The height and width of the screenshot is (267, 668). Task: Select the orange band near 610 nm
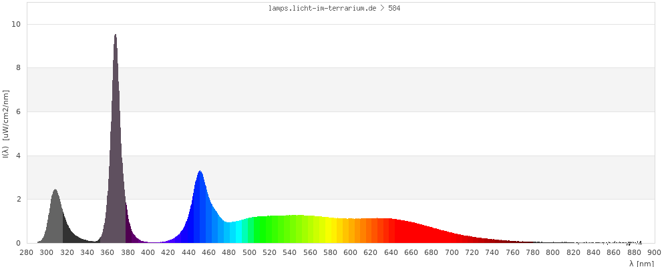[361, 231]
